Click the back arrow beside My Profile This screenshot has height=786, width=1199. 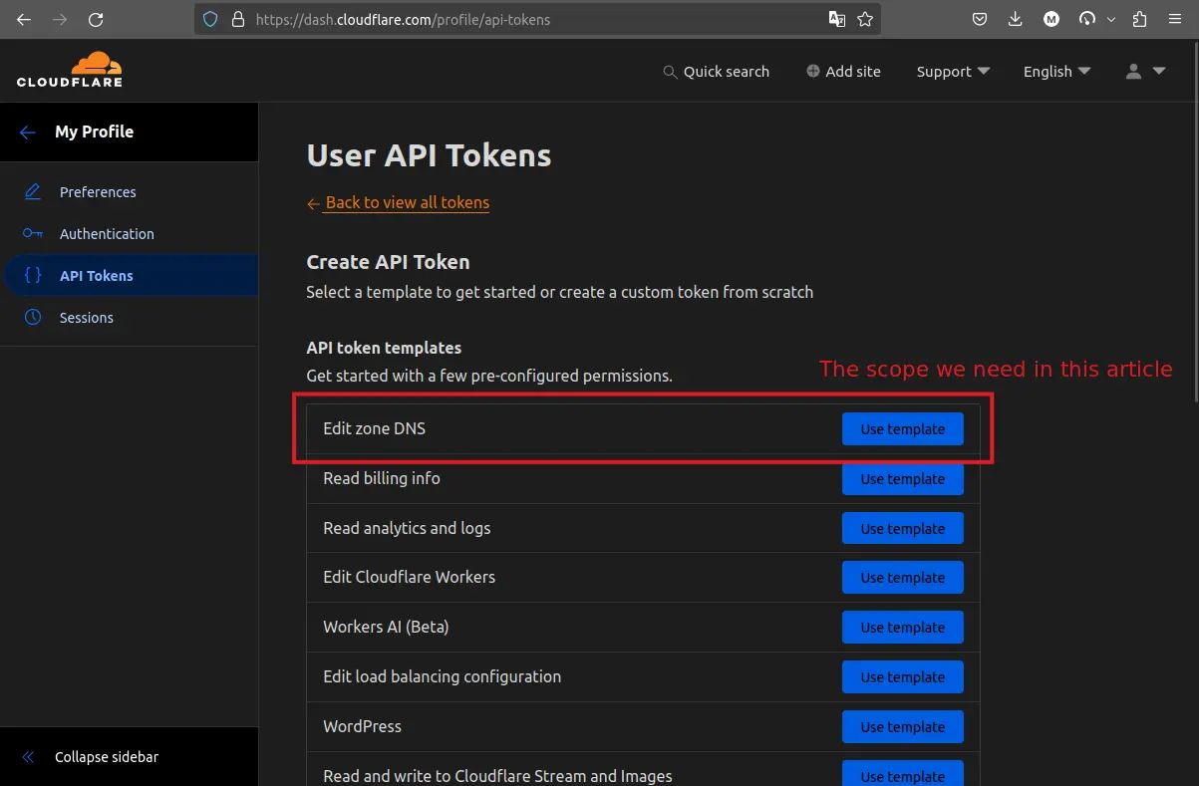[28, 131]
